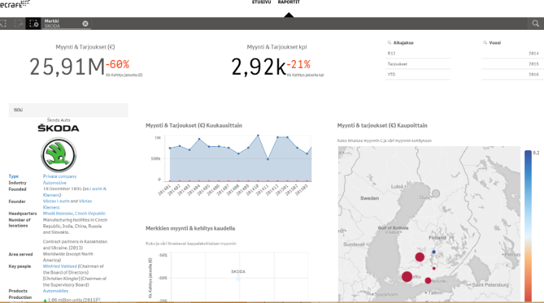Viewport: 544px width, 303px height.
Task: Open the Private company link
Action: pyautogui.click(x=60, y=176)
